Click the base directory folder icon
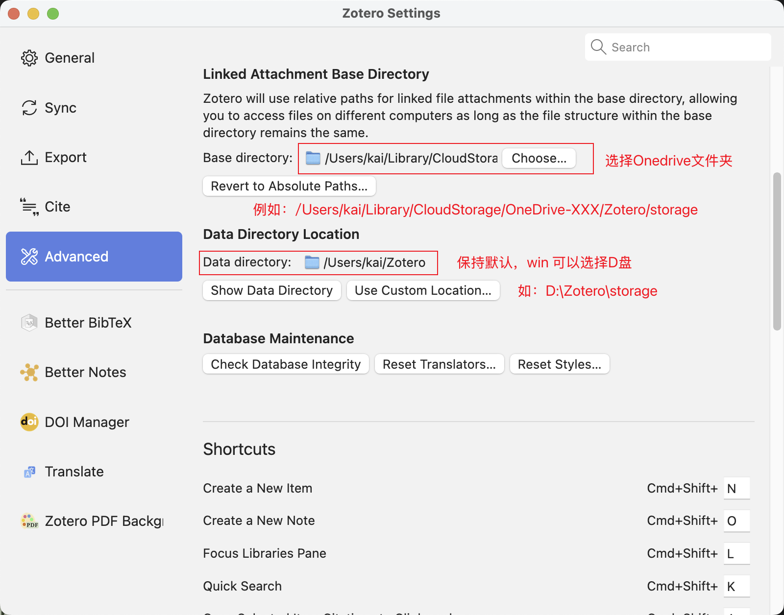 313,158
